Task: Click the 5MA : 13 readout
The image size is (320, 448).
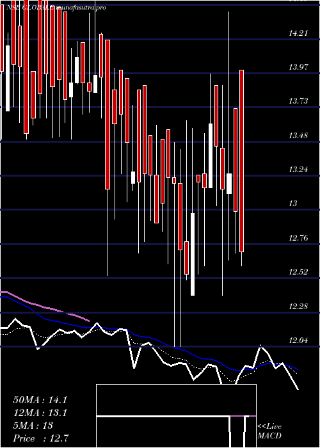Action: pyautogui.click(x=33, y=426)
